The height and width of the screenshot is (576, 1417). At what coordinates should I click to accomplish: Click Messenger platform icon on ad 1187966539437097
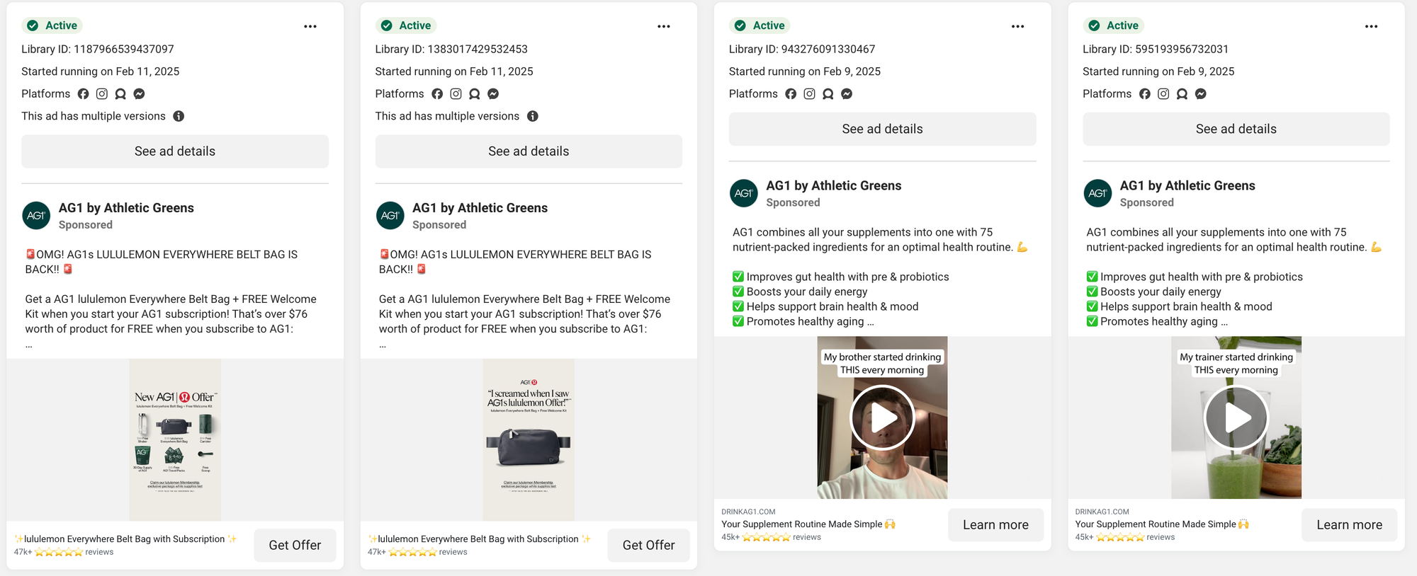(x=140, y=93)
